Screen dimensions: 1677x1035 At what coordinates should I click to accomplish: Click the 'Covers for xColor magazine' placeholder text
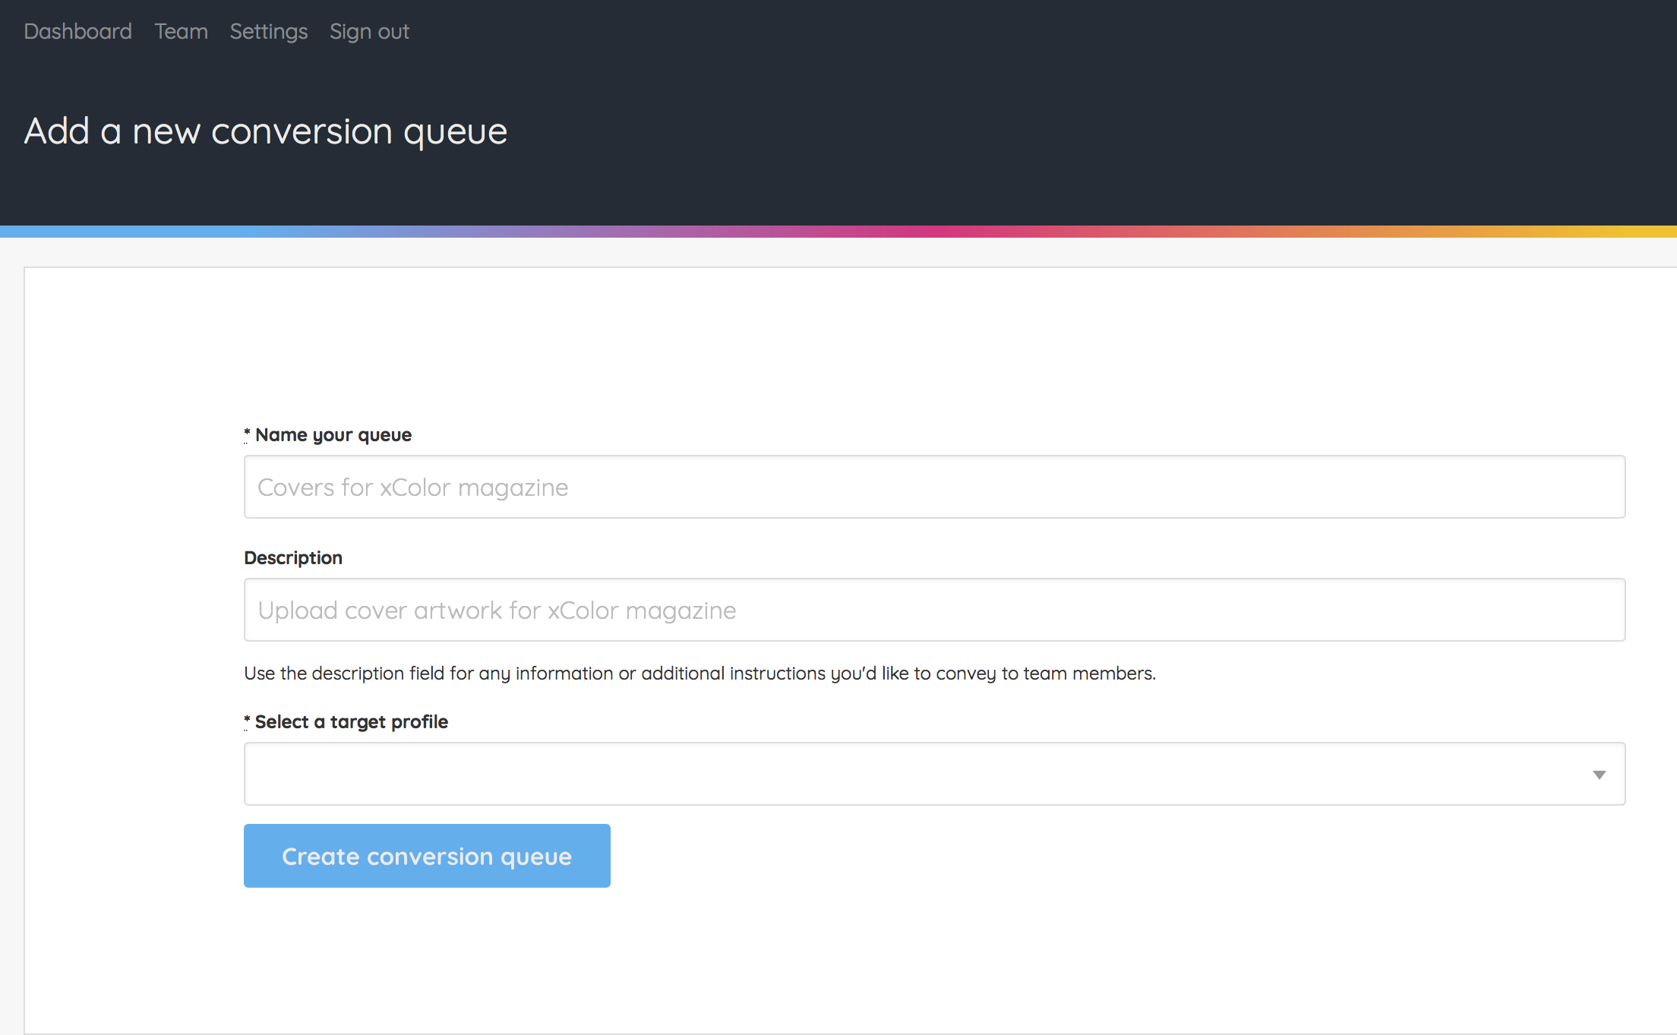pyautogui.click(x=412, y=488)
